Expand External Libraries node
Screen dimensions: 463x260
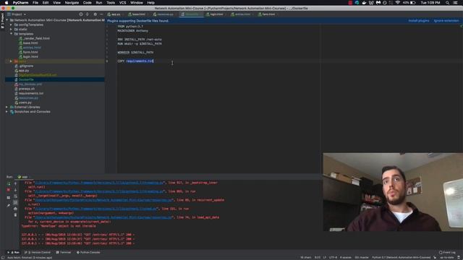click(7, 107)
